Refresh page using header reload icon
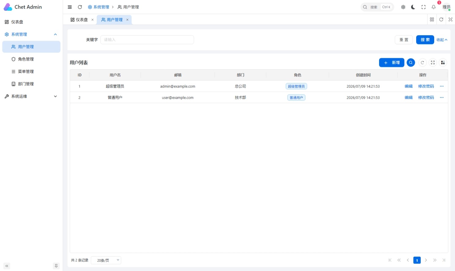 click(80, 7)
